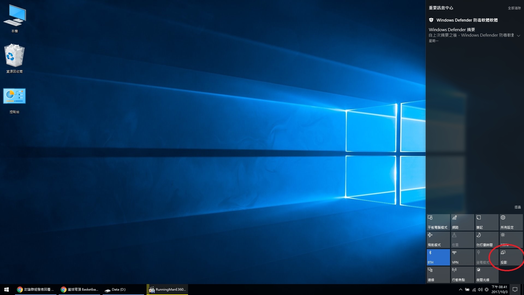
Task: Open the VPN quick action tile
Action: (463, 257)
